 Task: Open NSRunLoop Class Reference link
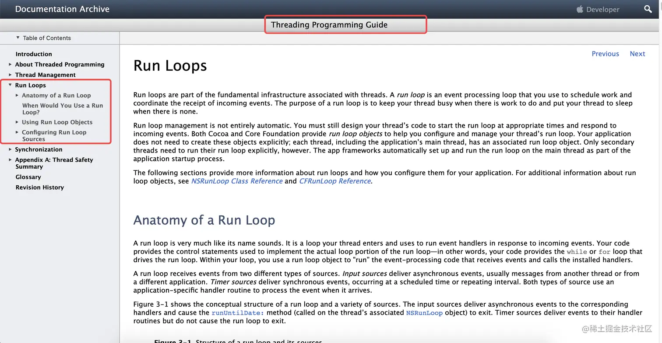[237, 181]
